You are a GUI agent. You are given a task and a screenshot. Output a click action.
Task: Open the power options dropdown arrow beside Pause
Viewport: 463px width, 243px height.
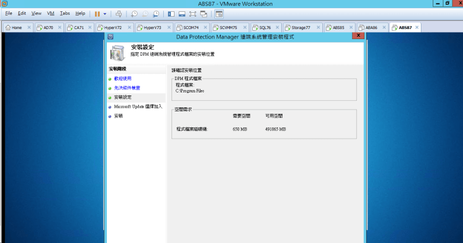(x=105, y=13)
